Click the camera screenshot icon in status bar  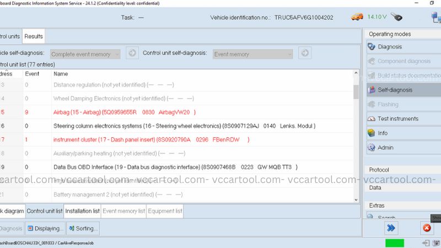pos(437,243)
